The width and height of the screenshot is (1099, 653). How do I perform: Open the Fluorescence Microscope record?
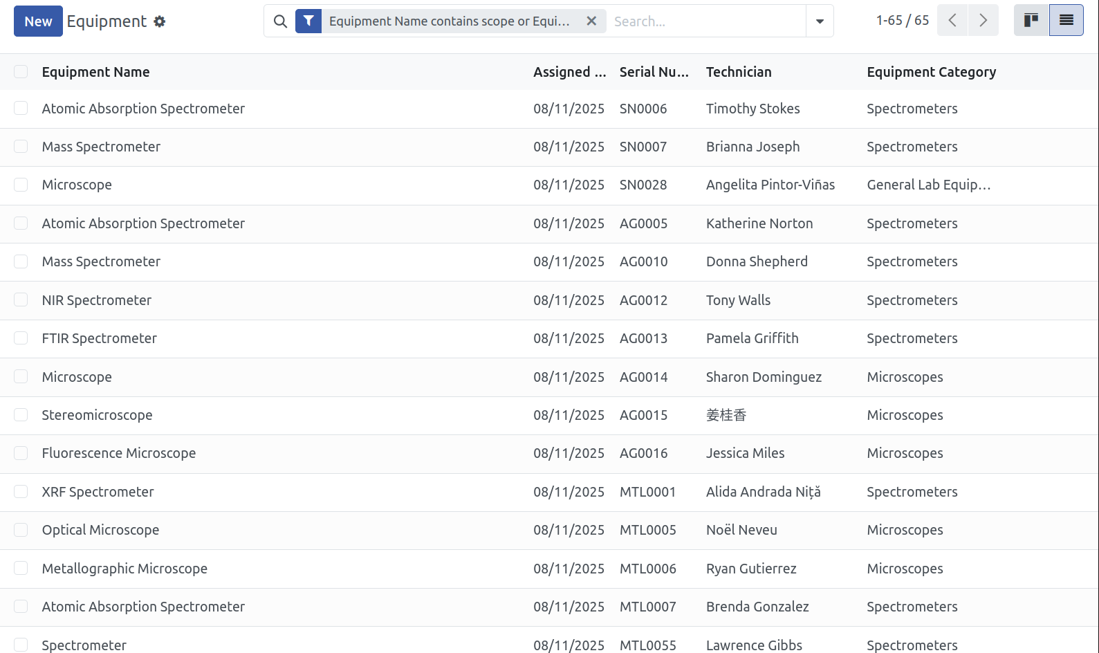coord(119,453)
